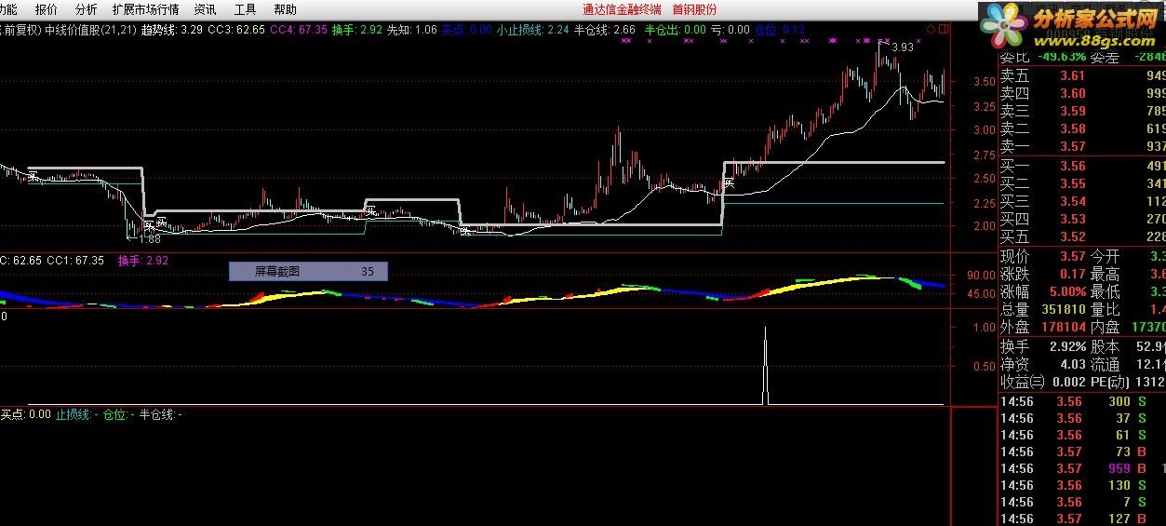
Task: Select the 14:56 tick with volume 73 B
Action: point(1082,452)
